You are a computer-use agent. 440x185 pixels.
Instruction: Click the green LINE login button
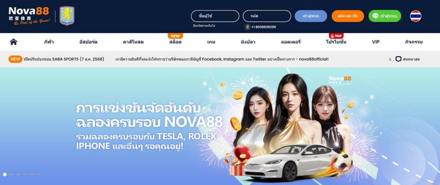(385, 16)
